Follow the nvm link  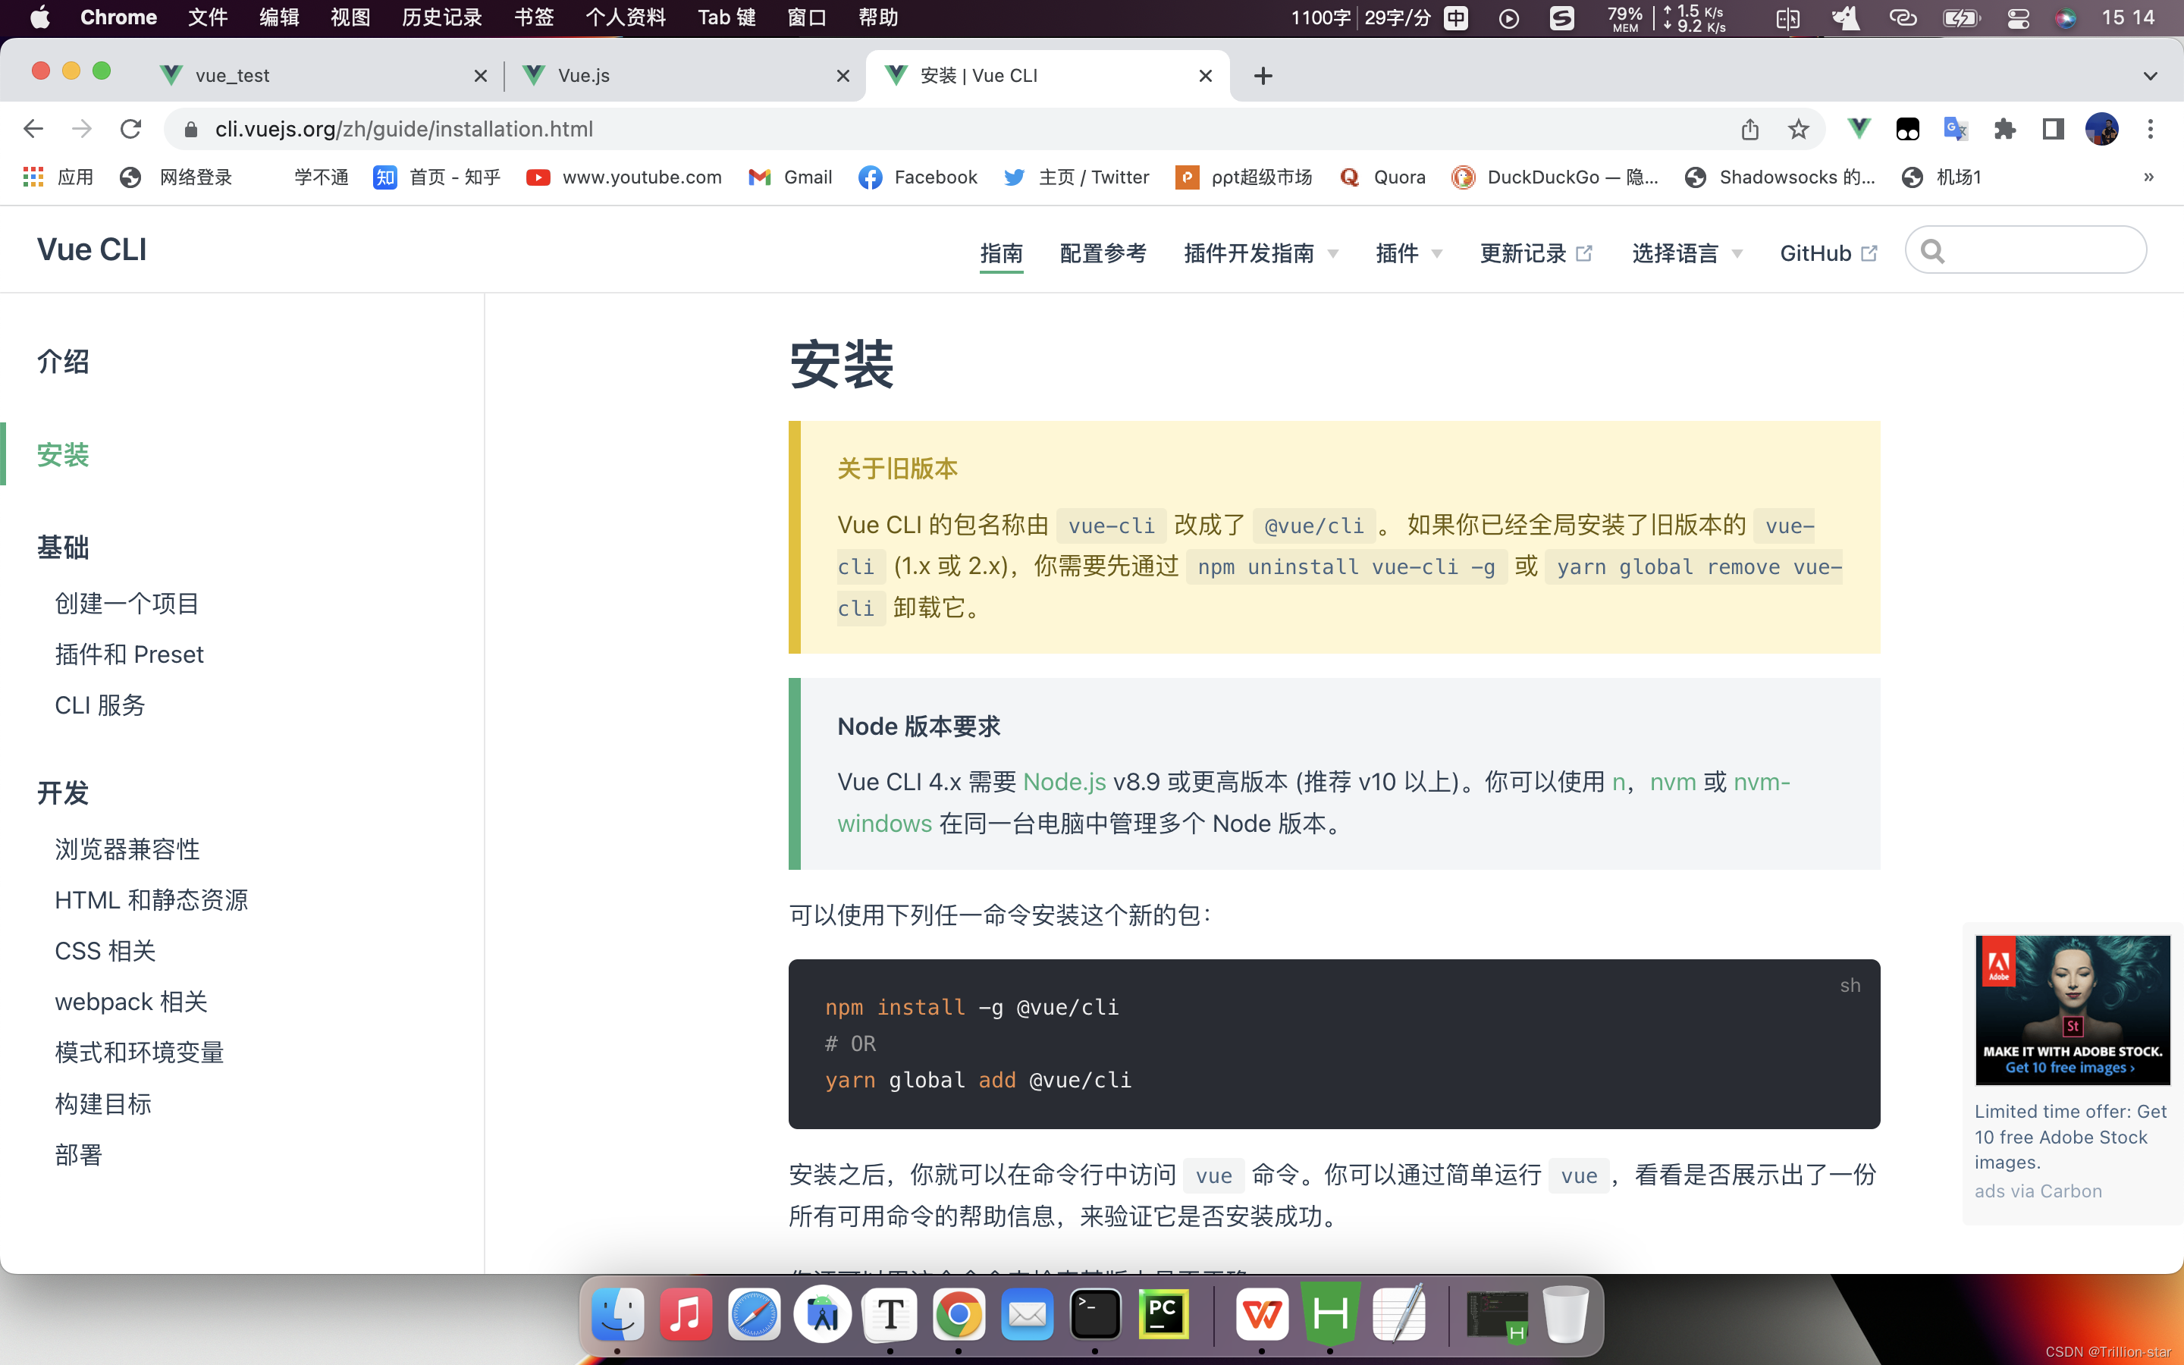1672,782
